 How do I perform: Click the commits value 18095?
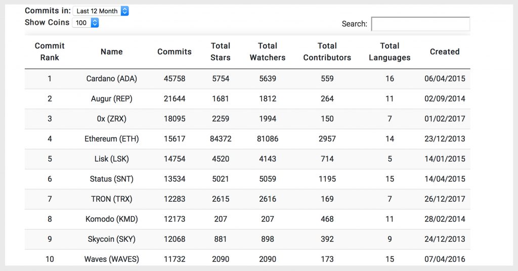pyautogui.click(x=175, y=119)
